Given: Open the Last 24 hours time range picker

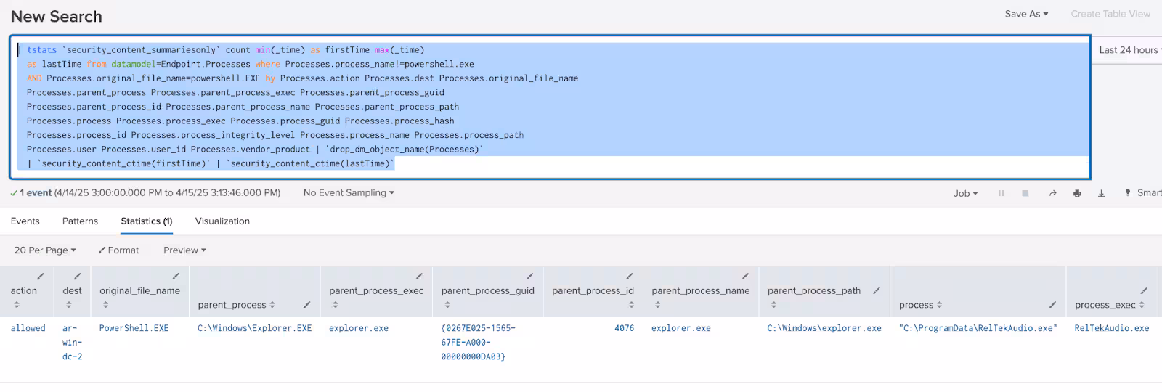Looking at the screenshot, I should point(1129,50).
